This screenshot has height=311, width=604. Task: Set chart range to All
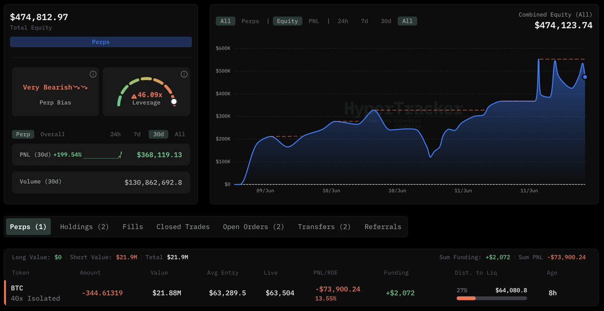[407, 21]
